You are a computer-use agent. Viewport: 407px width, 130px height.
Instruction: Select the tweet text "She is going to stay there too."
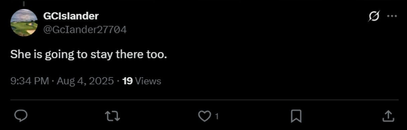coord(88,55)
